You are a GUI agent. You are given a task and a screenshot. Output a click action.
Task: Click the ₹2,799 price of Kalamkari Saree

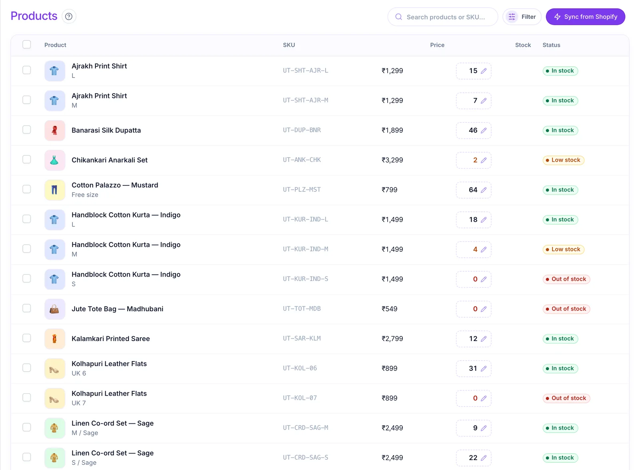392,339
